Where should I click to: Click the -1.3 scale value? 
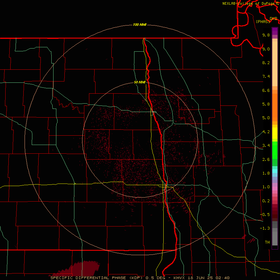(265, 228)
